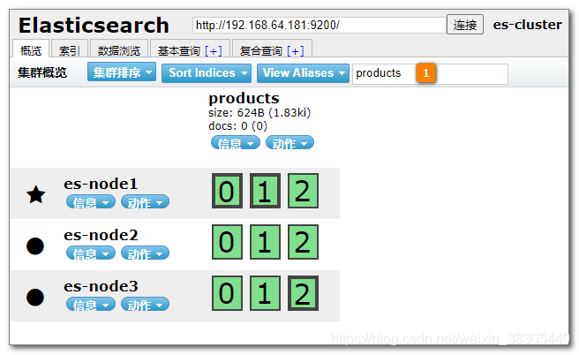
Task: Click the Elasticsearch title
Action: pos(94,25)
